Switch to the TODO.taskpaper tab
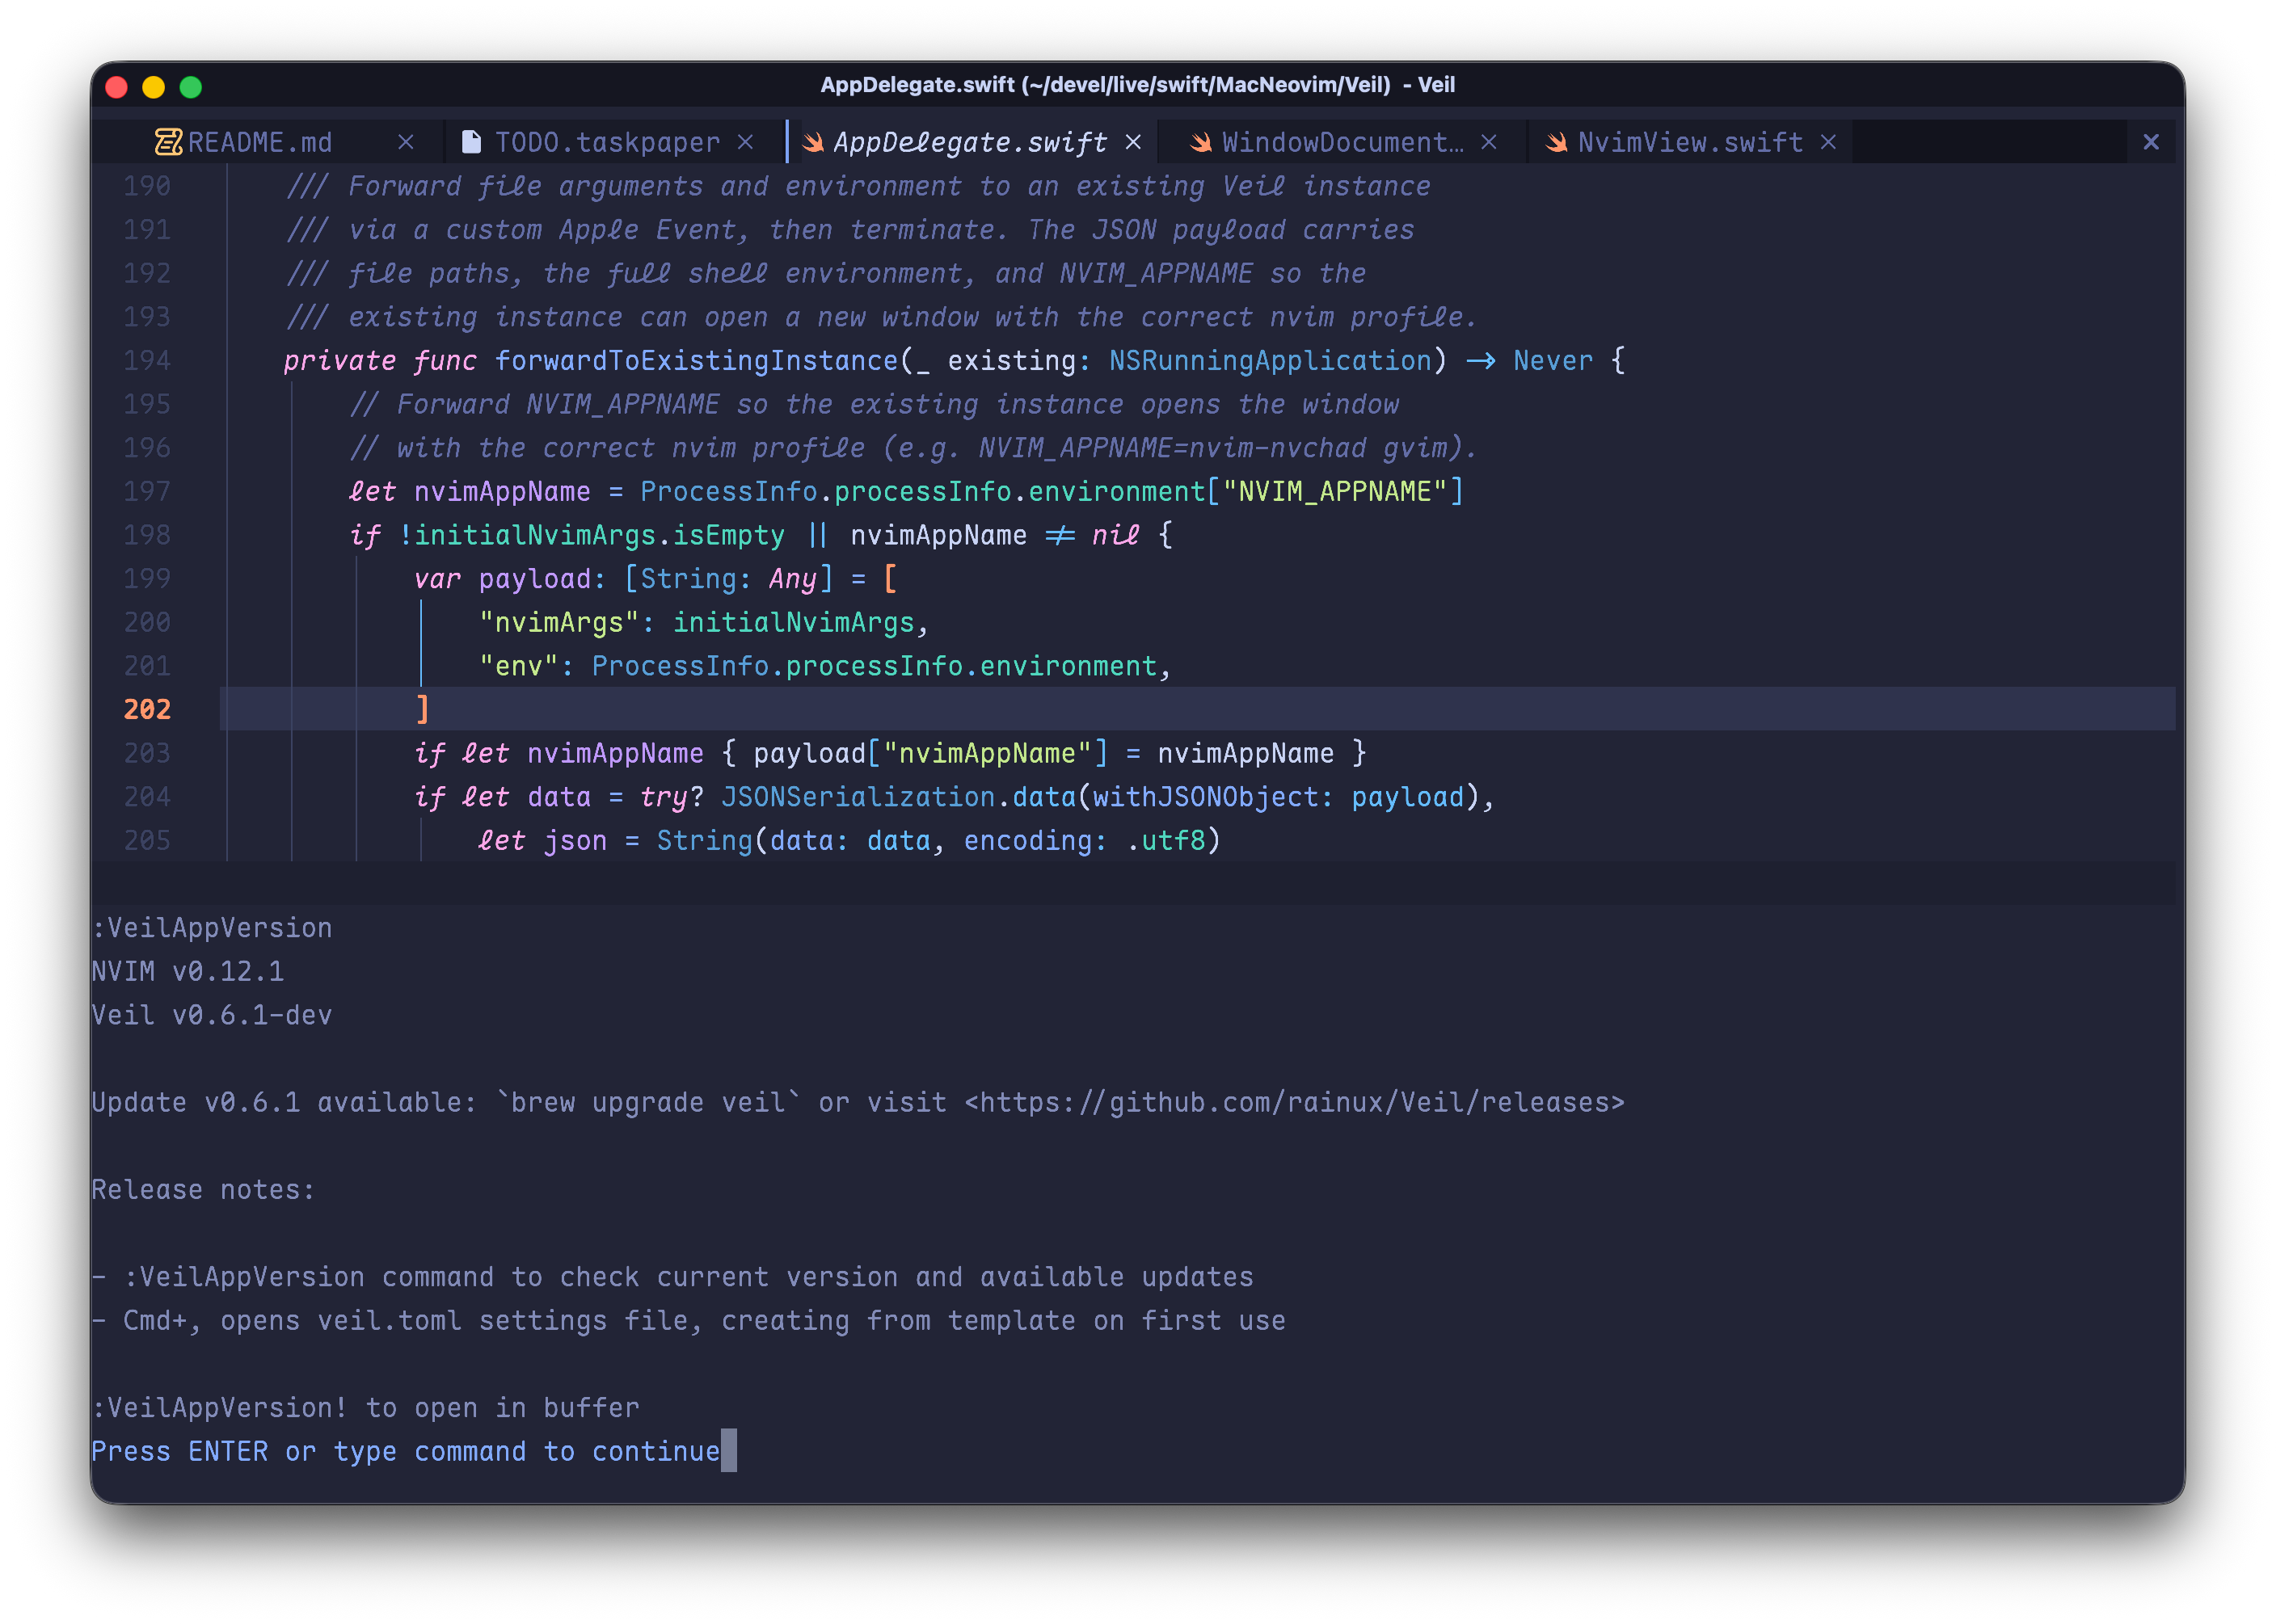Viewport: 2276px width, 1624px height. [x=607, y=142]
